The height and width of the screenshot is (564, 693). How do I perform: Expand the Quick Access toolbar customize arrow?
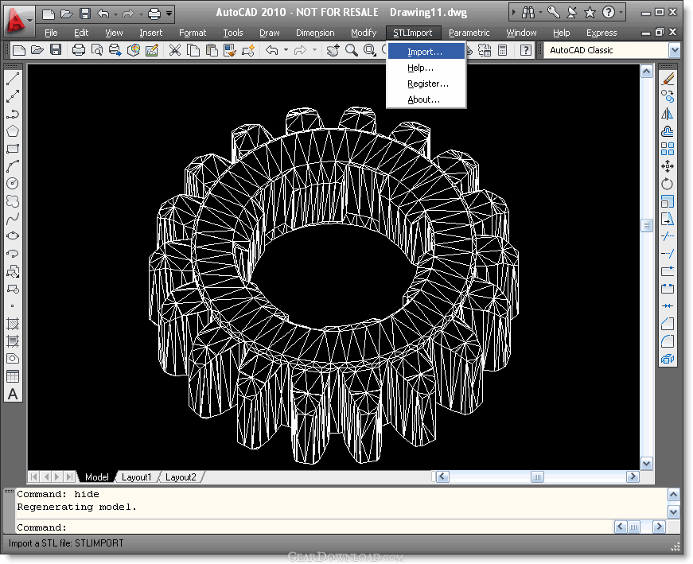(169, 14)
